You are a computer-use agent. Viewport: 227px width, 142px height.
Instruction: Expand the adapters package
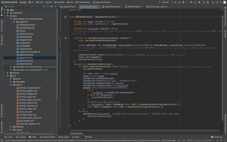coord(14,22)
